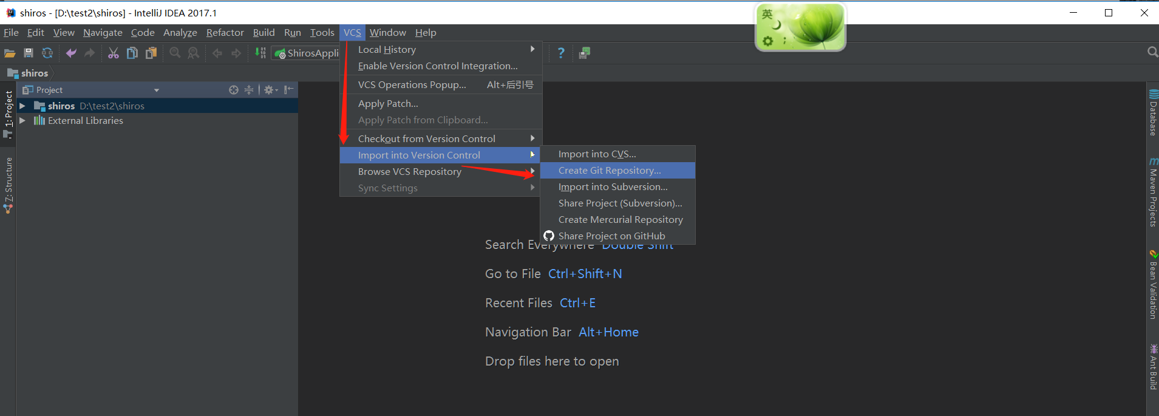The image size is (1159, 416).
Task: Select Share Project on GitHub
Action: (617, 236)
